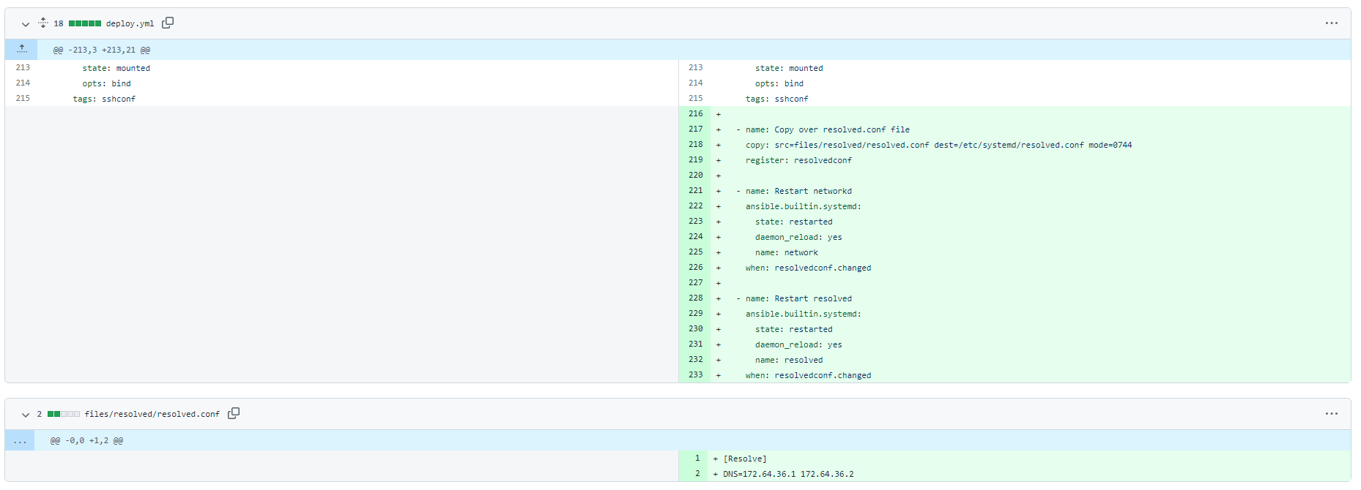Open the deploy.yml three-dot options menu
Image resolution: width=1361 pixels, height=490 pixels.
coord(1331,23)
